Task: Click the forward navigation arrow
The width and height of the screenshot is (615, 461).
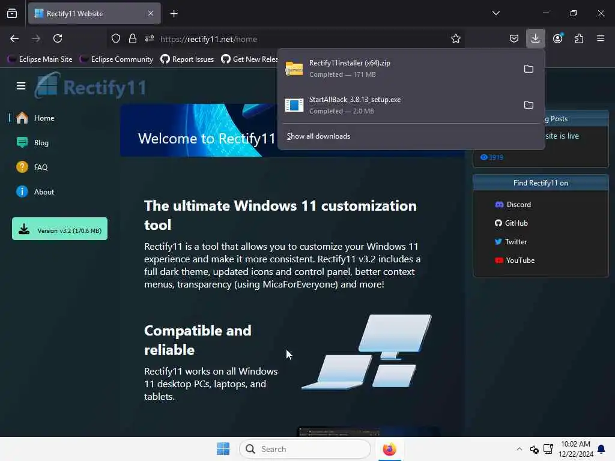Action: [36, 39]
